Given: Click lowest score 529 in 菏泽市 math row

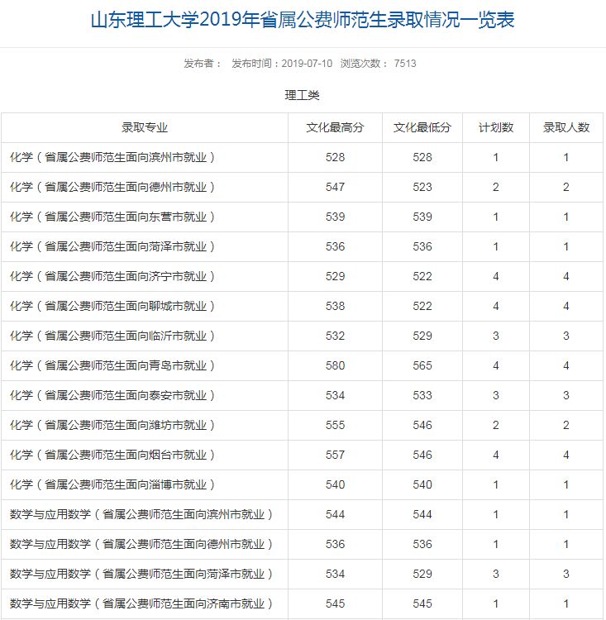Looking at the screenshot, I should (x=422, y=574).
